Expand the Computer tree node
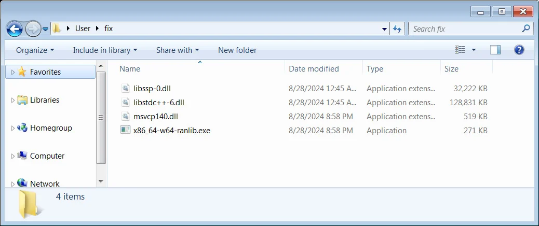The image size is (539, 226). (x=13, y=156)
